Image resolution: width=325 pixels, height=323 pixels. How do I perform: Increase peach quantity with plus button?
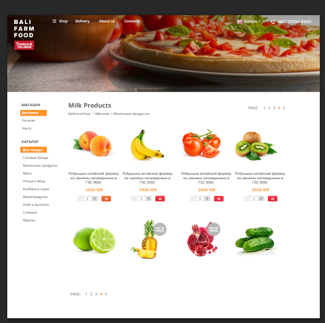95,198
